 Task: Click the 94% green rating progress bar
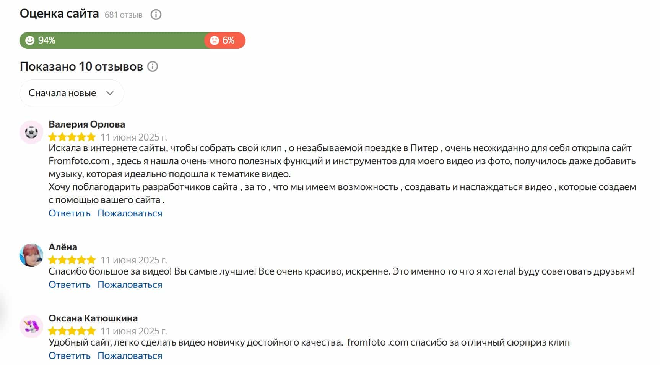(x=115, y=40)
